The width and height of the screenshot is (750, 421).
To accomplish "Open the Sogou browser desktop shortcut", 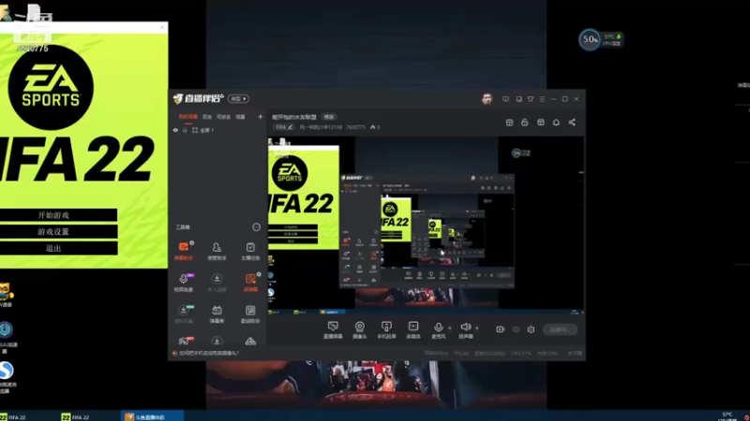I will point(7,370).
